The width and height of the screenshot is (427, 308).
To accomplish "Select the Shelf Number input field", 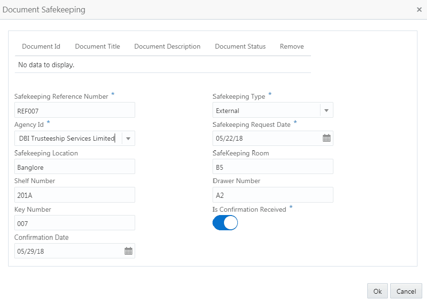I will (75, 195).
